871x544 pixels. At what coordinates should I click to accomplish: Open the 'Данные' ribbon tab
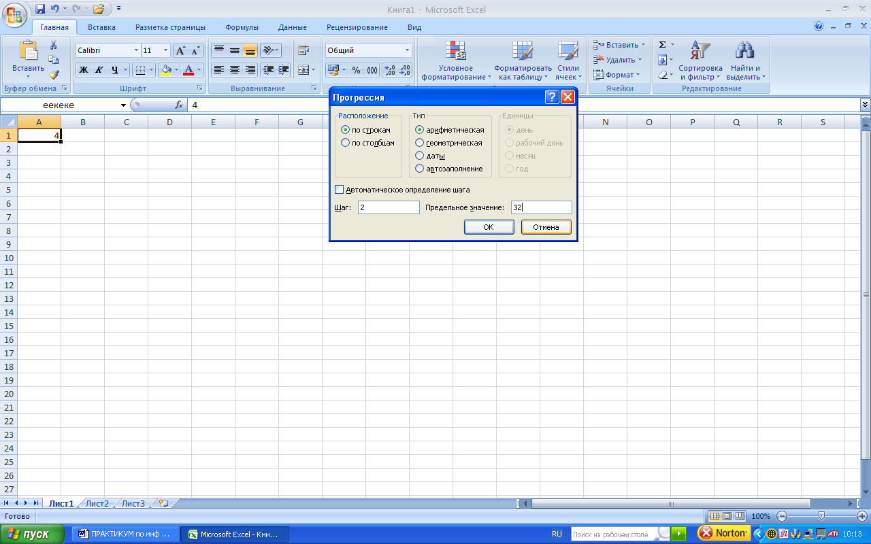[x=293, y=27]
